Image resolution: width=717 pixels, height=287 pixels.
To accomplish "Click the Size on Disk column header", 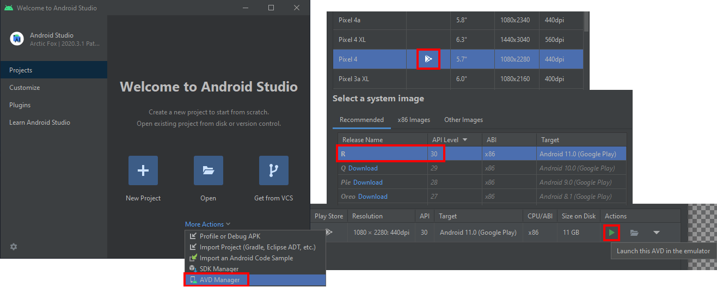I will point(579,216).
